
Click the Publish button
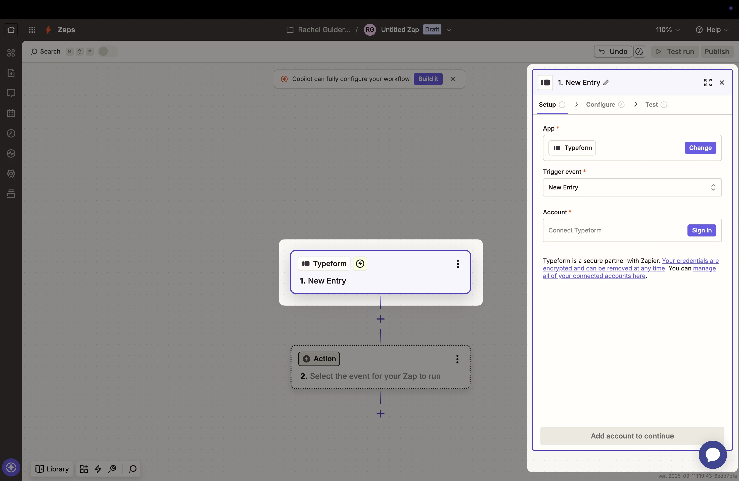coord(717,52)
